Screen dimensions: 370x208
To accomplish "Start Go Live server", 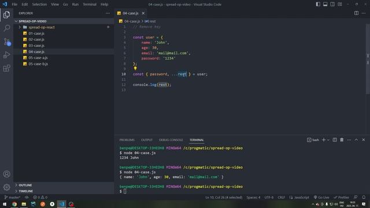I will tap(321, 198).
